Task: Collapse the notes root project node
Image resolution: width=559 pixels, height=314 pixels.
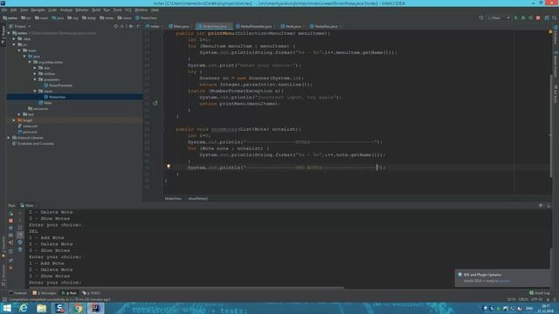Action: pos(10,33)
